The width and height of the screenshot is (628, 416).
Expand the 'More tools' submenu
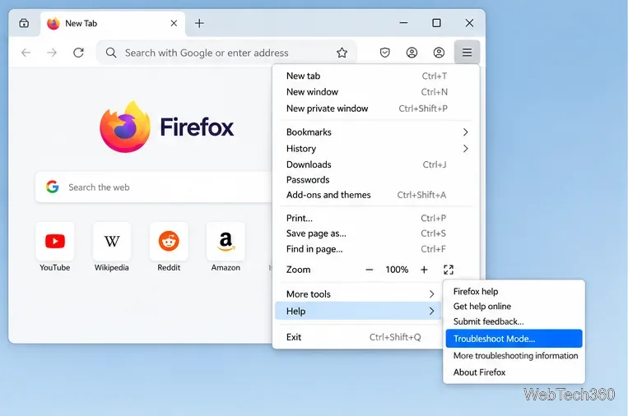(x=359, y=294)
